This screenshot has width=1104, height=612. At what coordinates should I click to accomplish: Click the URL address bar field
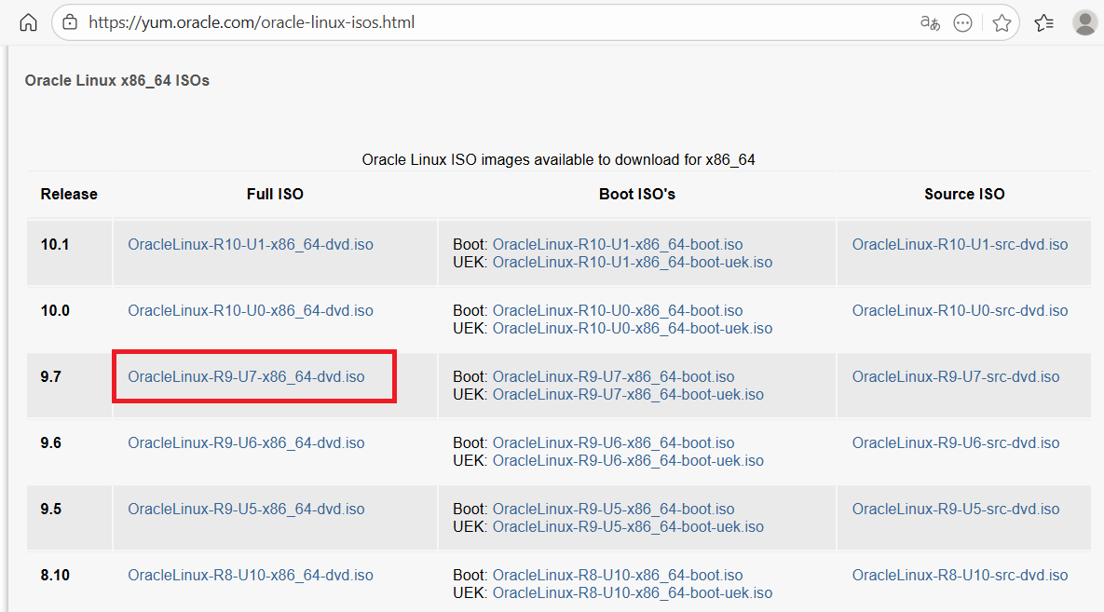[466, 22]
